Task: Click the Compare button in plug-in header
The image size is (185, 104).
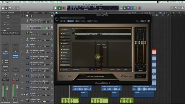Action: (71, 21)
